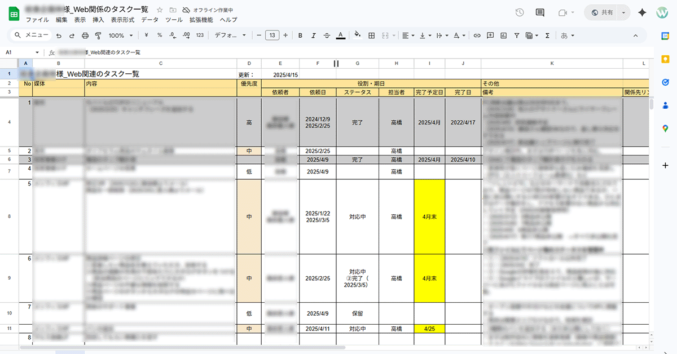Open text wrapping dropdown
This screenshot has width=677, height=354.
[x=442, y=35]
